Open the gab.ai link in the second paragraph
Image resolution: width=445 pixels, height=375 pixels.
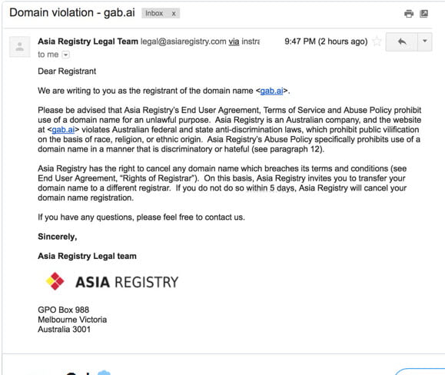click(63, 130)
